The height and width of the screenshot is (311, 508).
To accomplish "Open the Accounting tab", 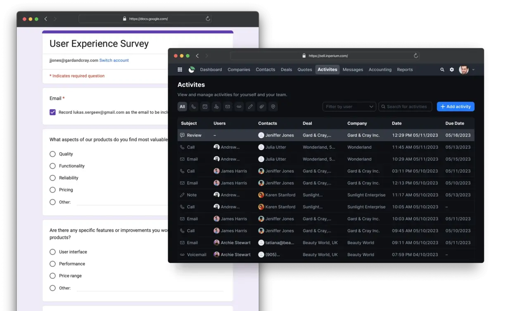I will click(380, 70).
